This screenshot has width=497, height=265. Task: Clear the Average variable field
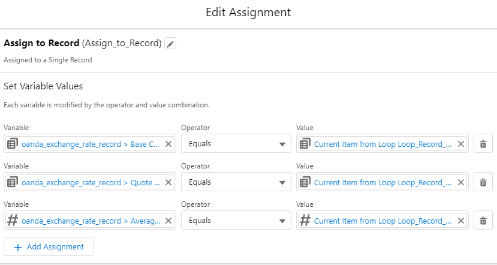(168, 221)
